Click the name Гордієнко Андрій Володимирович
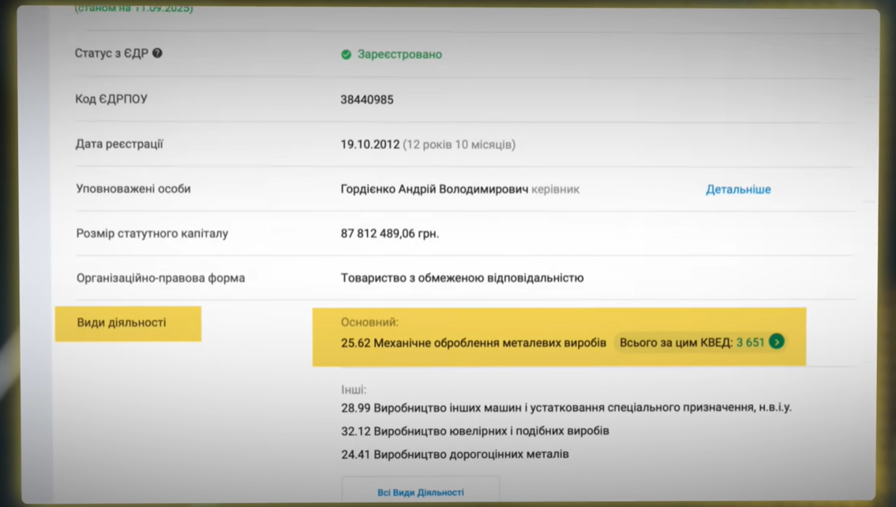Viewport: 896px width, 507px height. pos(434,189)
